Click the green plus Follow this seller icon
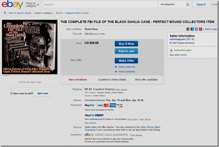219x147 pixels. point(171,50)
